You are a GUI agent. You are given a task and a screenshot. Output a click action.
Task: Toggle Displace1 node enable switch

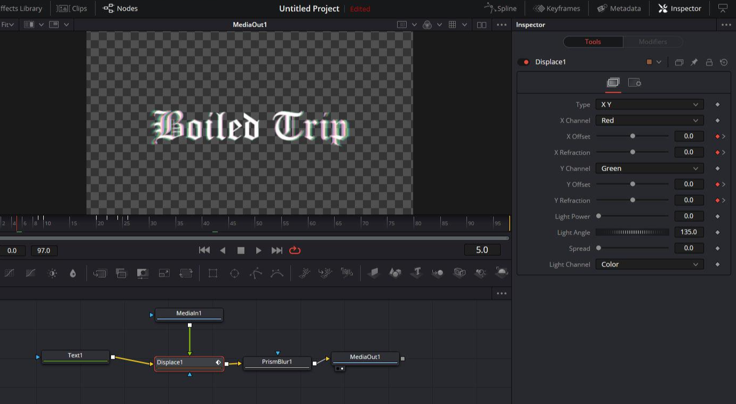(524, 62)
